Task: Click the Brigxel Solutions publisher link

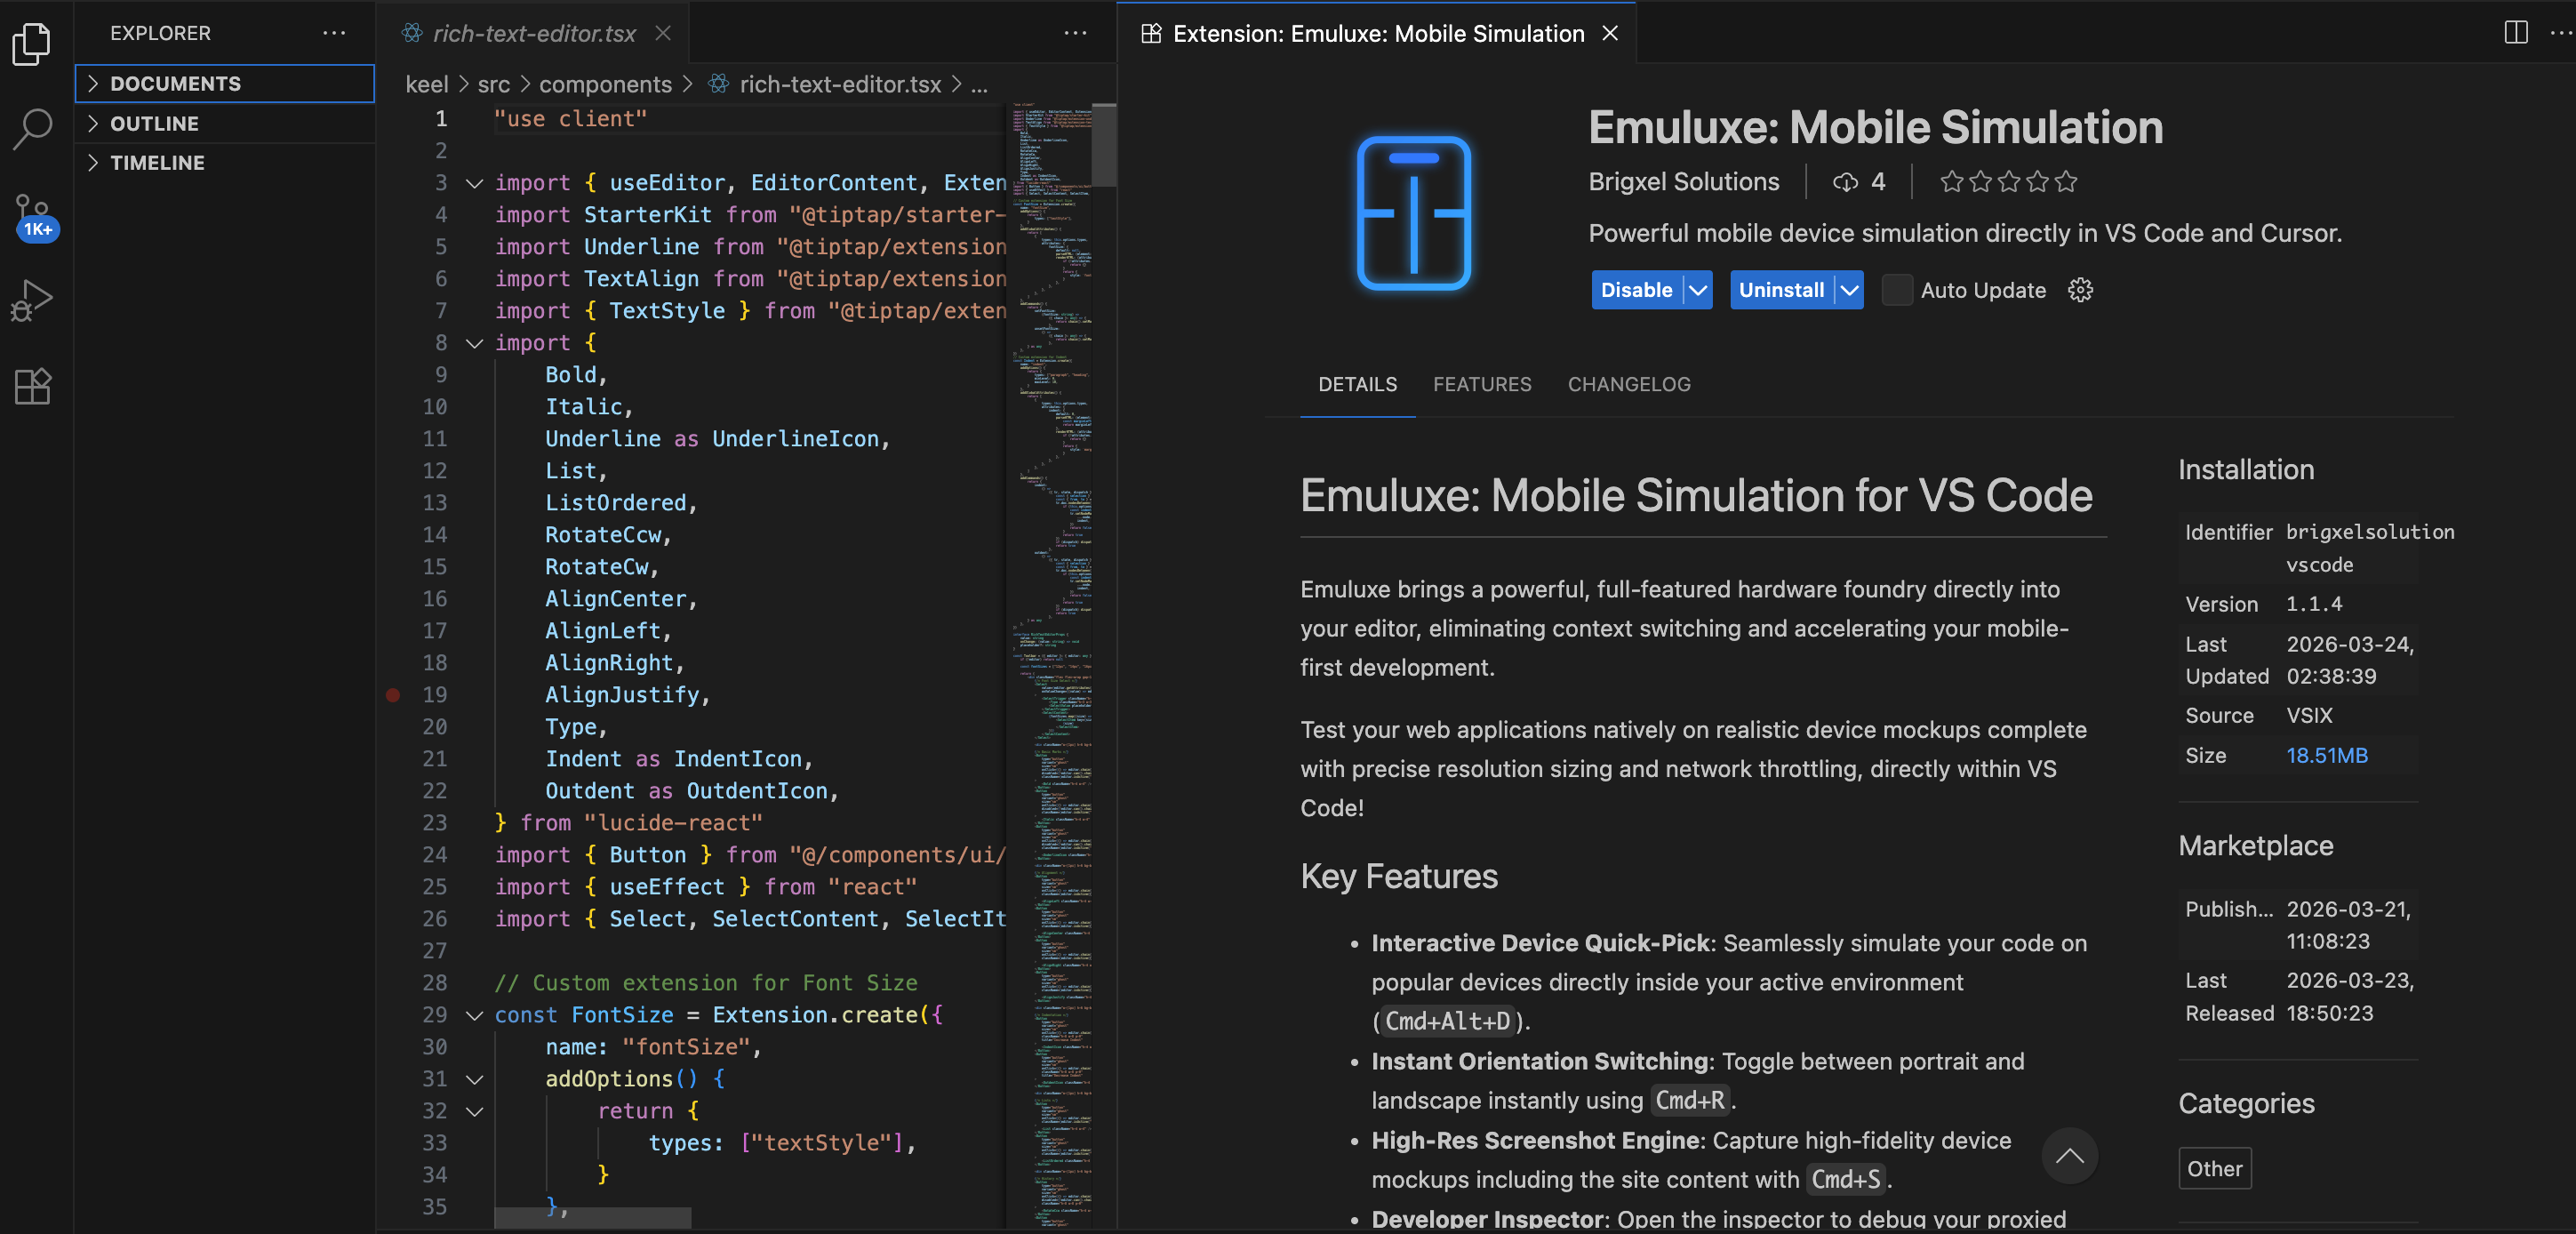Action: point(1683,181)
